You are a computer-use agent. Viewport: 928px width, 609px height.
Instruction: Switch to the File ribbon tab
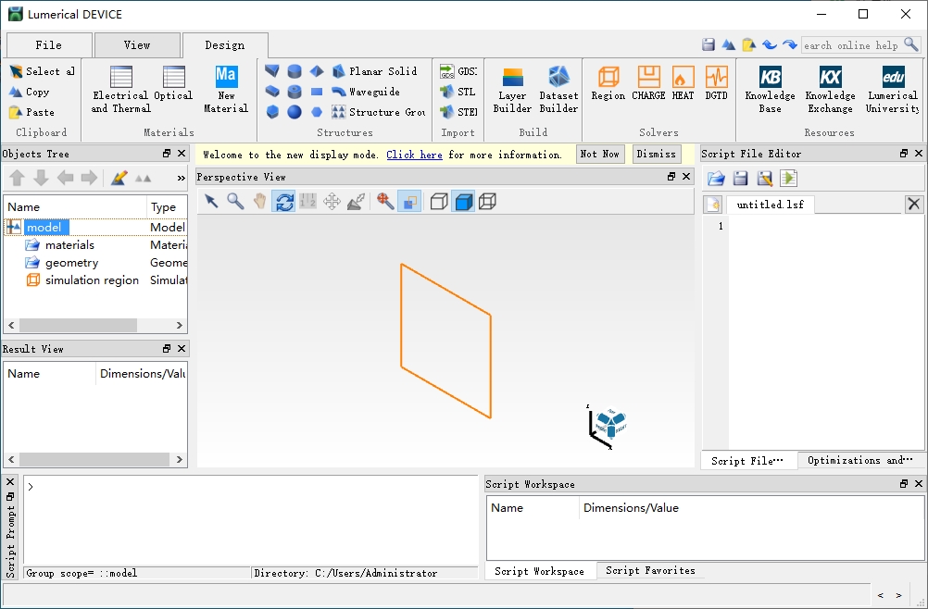point(49,44)
